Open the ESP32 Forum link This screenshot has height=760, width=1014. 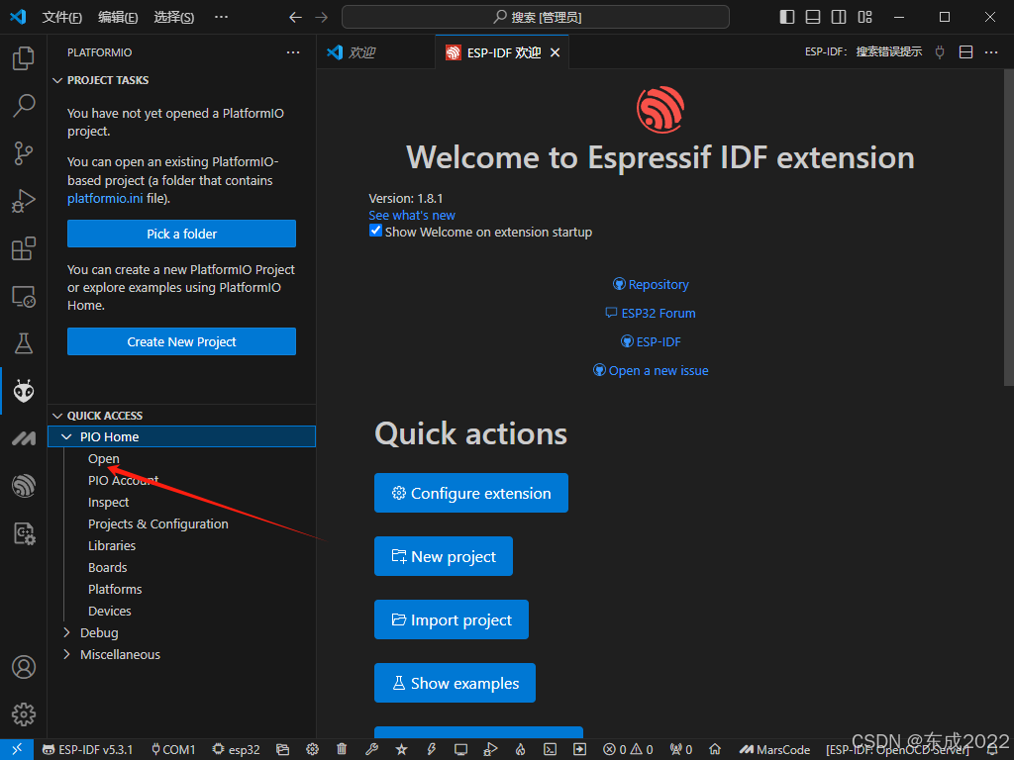pyautogui.click(x=651, y=313)
